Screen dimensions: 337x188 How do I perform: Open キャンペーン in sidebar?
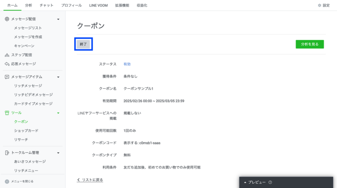coord(24,46)
